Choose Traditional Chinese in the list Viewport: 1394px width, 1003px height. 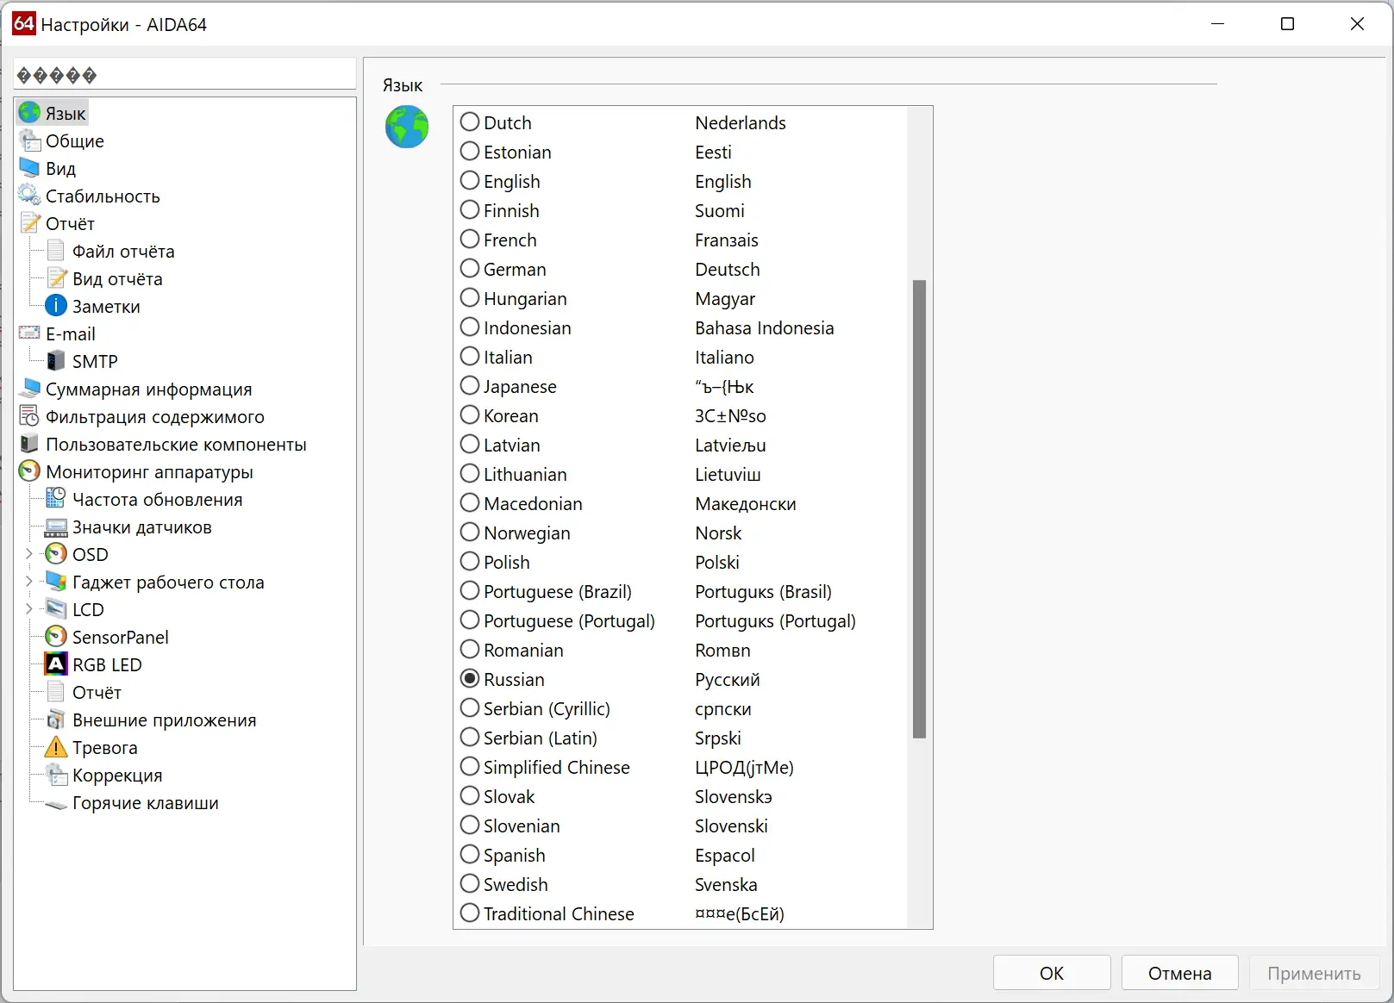coord(470,913)
